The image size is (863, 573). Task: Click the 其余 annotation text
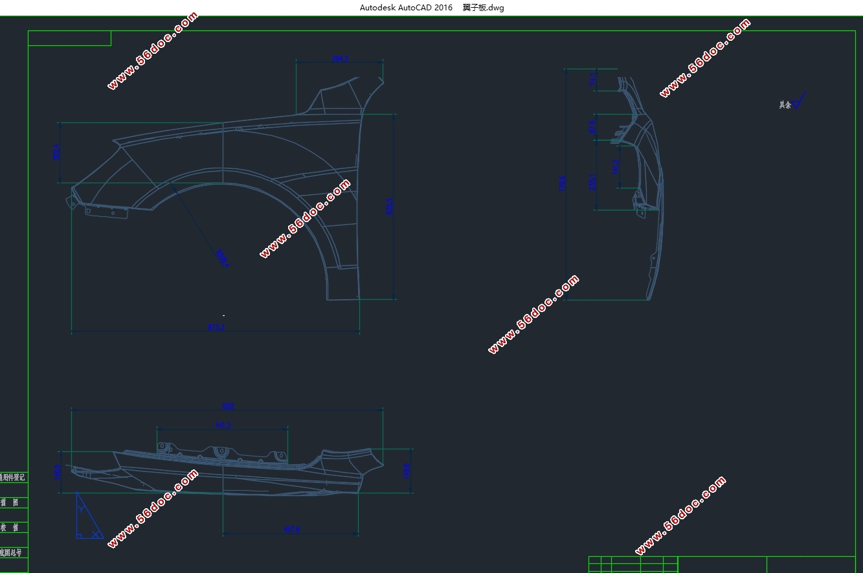tap(785, 104)
